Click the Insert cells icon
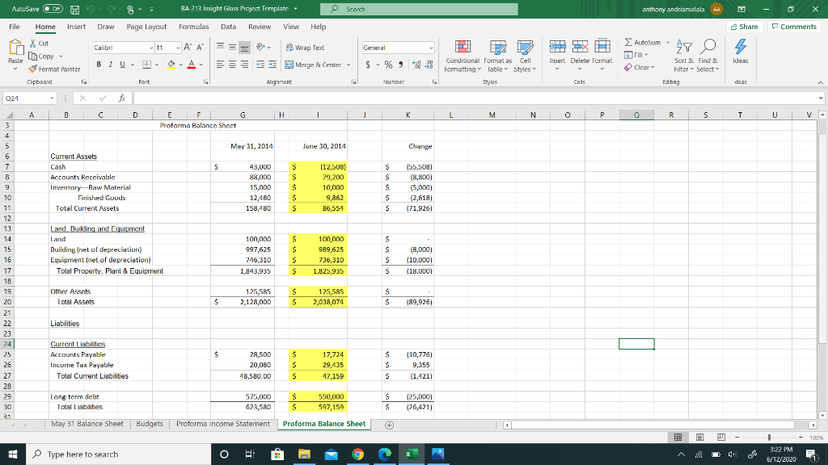This screenshot has width=828, height=465. (558, 47)
